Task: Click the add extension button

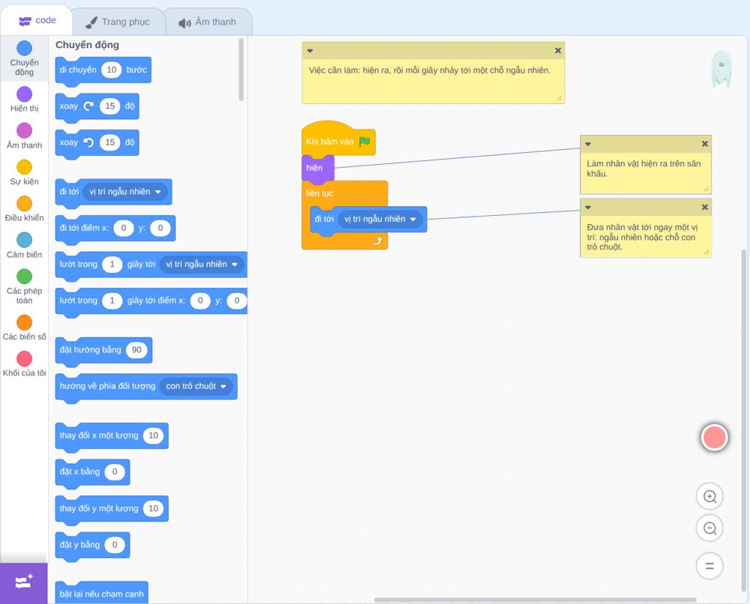Action: coord(24,583)
